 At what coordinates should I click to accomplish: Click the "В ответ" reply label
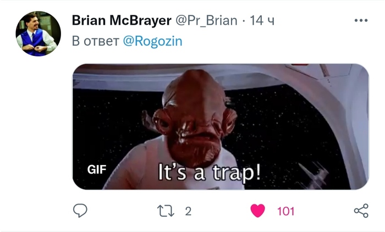point(96,41)
